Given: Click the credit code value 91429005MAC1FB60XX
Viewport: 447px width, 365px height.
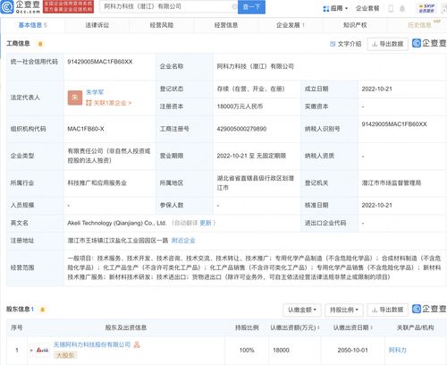Looking at the screenshot, I should [x=100, y=62].
